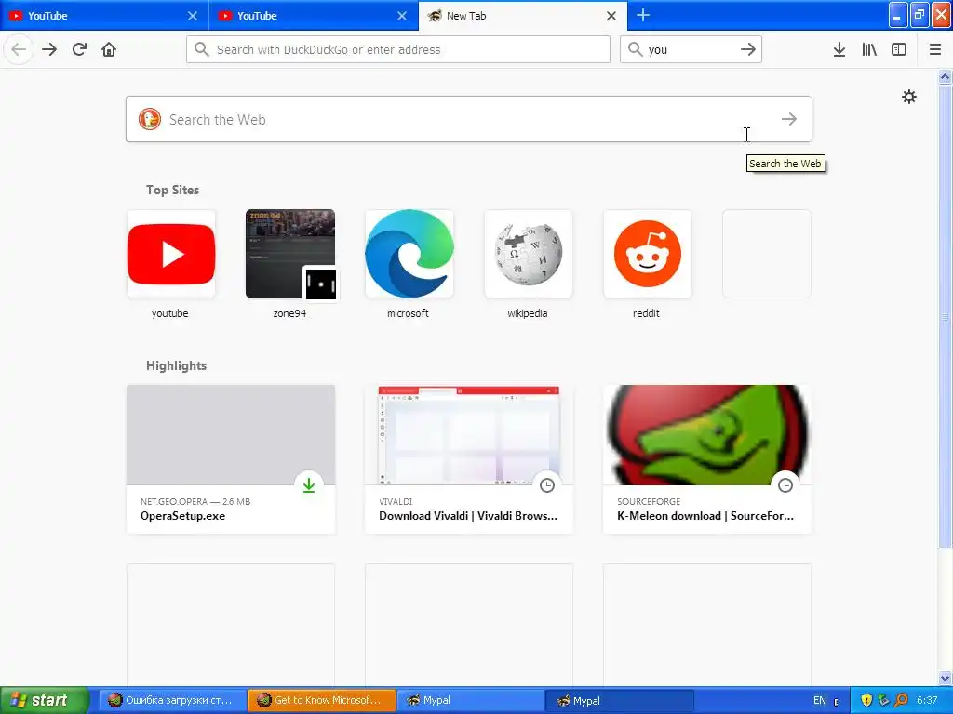Click the DuckDuckGo logo in Search the Web
The width and height of the screenshot is (953, 714).
150,119
